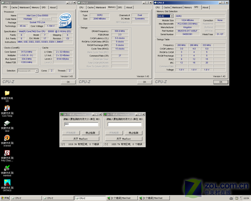
Task: Open About tab in right CPU-Z window
Action: [205, 7]
